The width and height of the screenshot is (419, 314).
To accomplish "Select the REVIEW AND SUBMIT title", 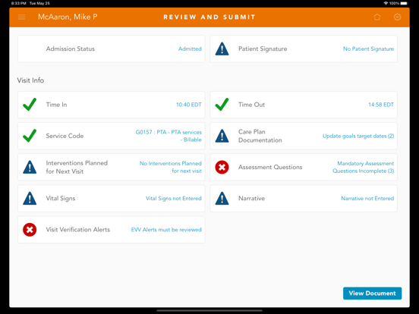I will pyautogui.click(x=209, y=17).
